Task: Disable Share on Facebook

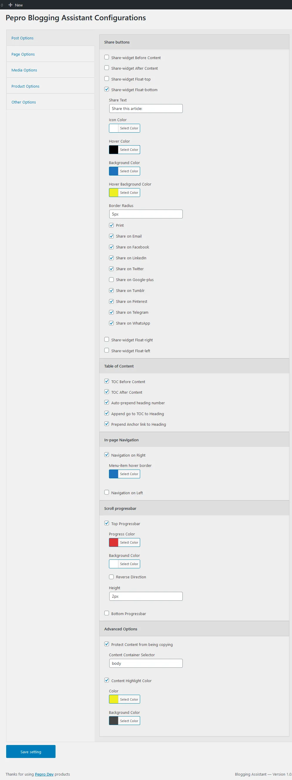Action: click(111, 247)
